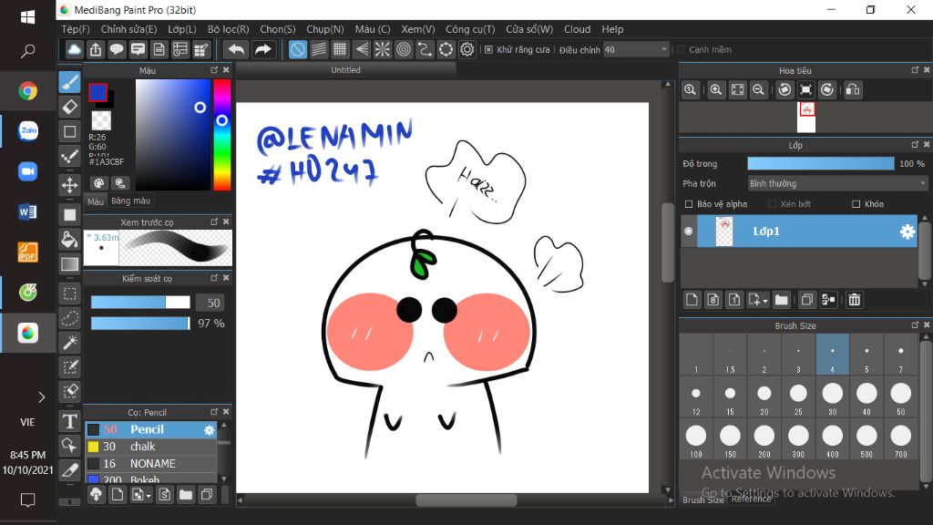Viewport: 933px width, 525px height.
Task: Choose brush size 12 preset
Action: coord(696,397)
